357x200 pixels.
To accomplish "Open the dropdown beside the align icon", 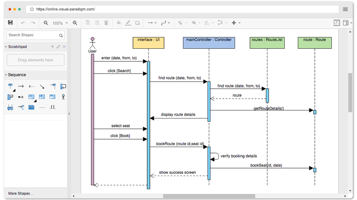I will [x=213, y=23].
